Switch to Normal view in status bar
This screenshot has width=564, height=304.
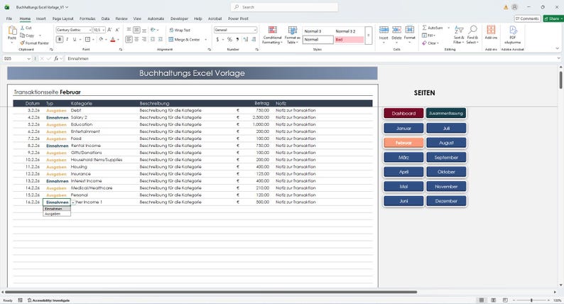click(x=482, y=300)
